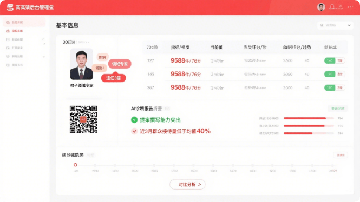Click the red-text button right of the timeline title
The width and height of the screenshot is (360, 202).
[x=341, y=155]
